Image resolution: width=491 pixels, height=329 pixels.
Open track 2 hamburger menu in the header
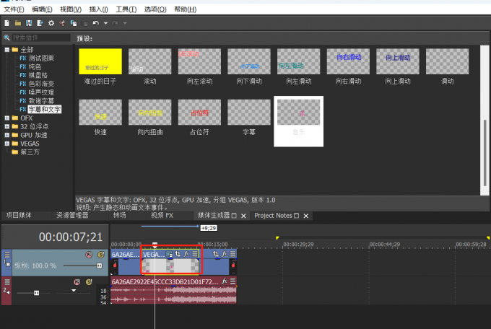7,282
